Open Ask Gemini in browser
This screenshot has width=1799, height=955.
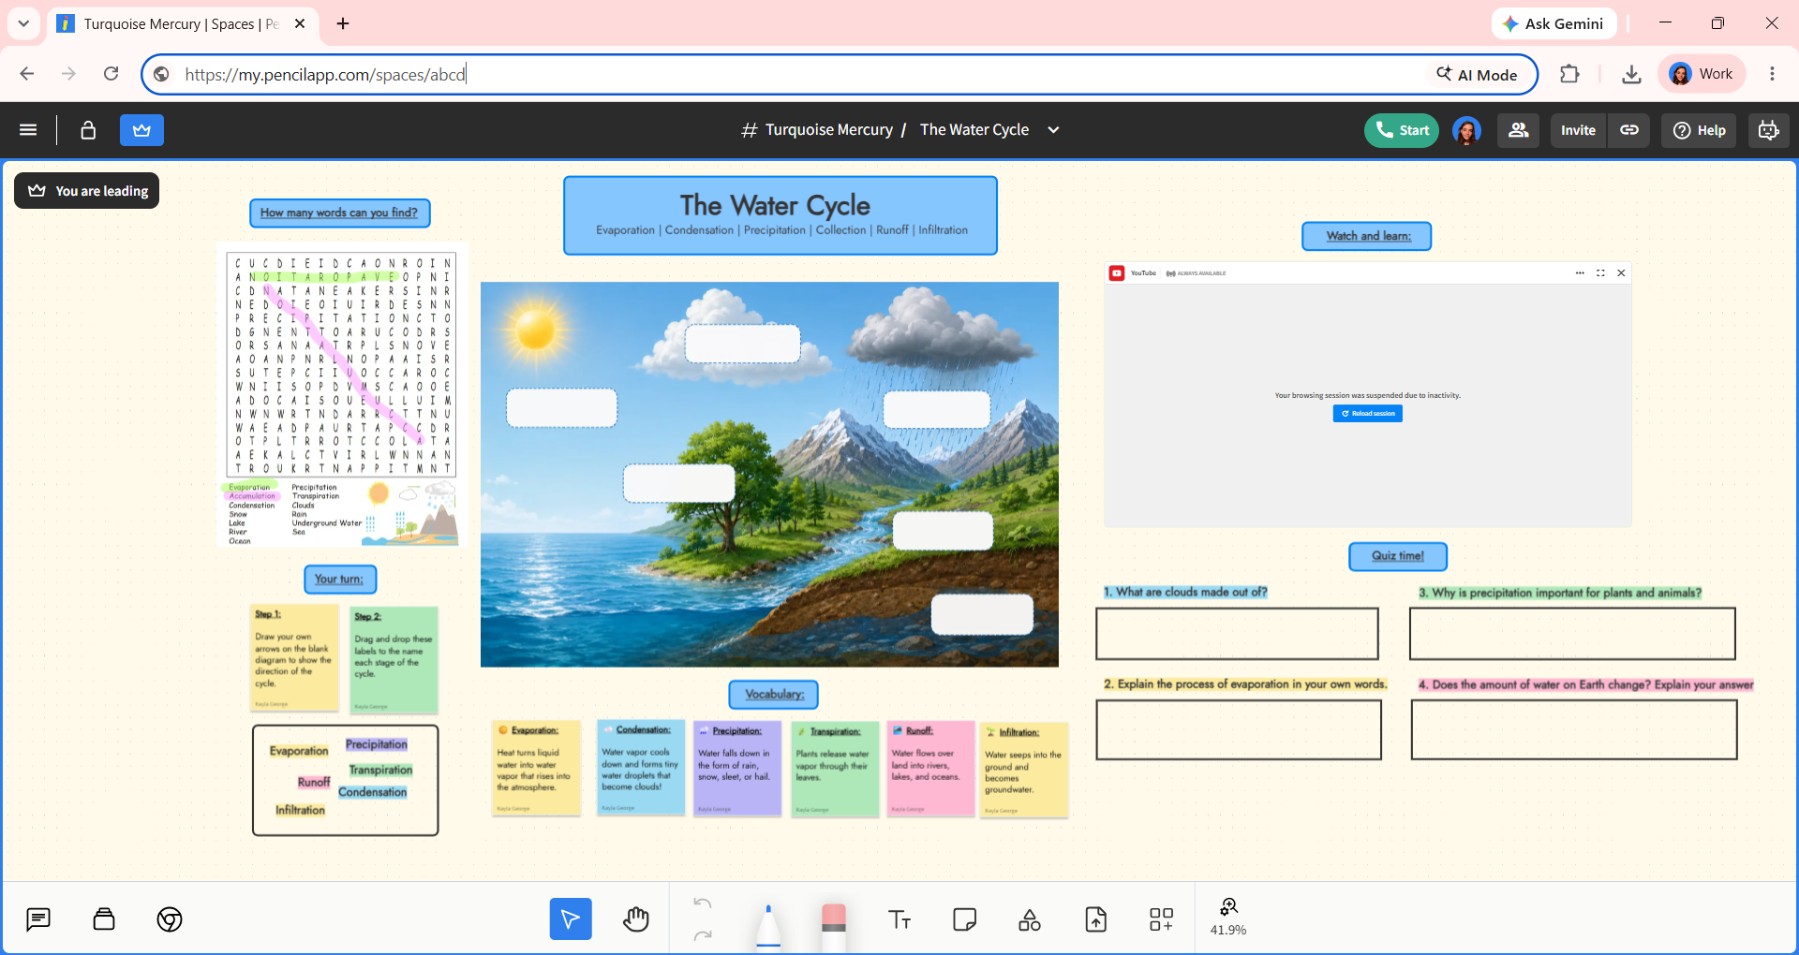tap(1554, 23)
